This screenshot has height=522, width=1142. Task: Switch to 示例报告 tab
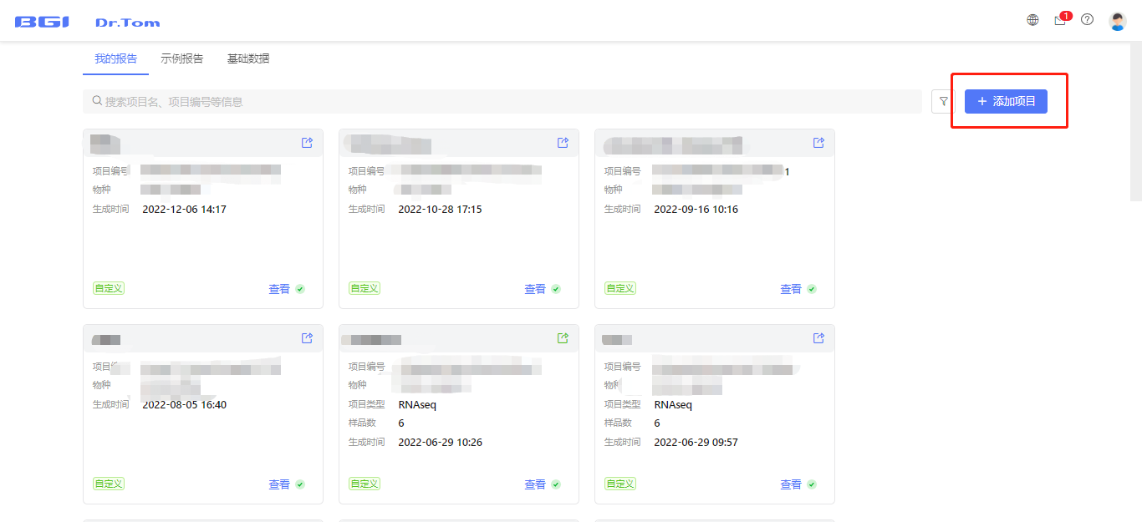point(181,58)
